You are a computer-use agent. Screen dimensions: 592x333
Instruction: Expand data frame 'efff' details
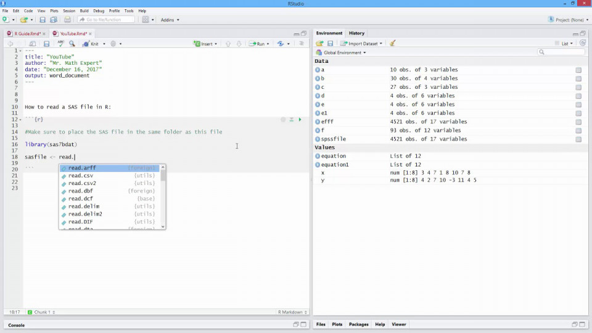coord(318,122)
